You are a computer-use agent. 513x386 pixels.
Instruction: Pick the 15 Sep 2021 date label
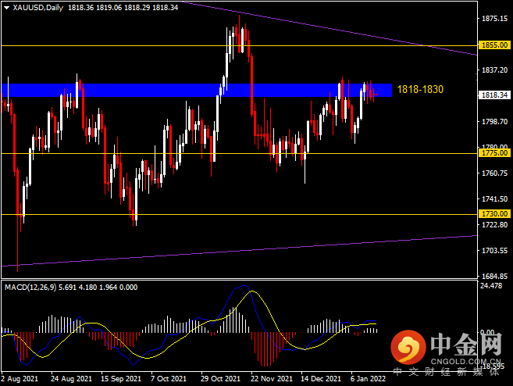tap(121, 379)
